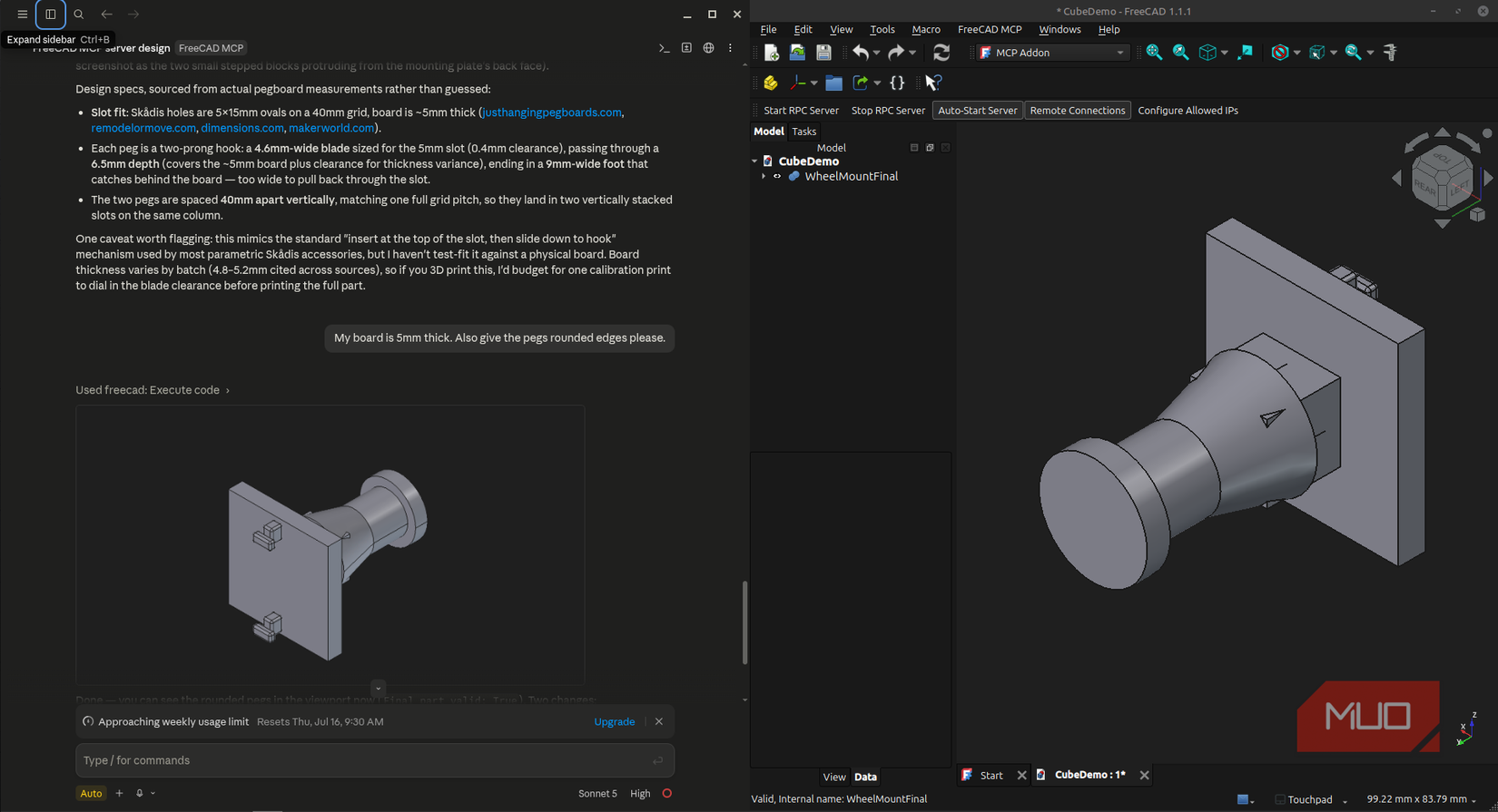Create a new FreeCAD document
This screenshot has height=812, width=1498.
tap(771, 53)
